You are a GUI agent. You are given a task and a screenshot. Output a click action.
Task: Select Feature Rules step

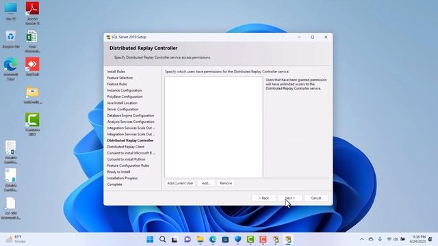[117, 84]
